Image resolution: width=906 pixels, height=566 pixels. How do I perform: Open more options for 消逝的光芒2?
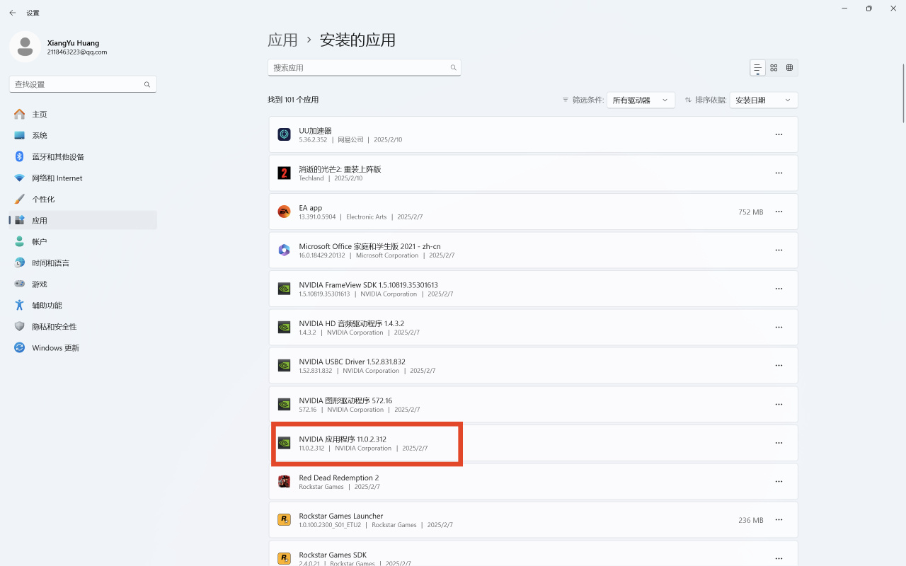tap(779, 173)
